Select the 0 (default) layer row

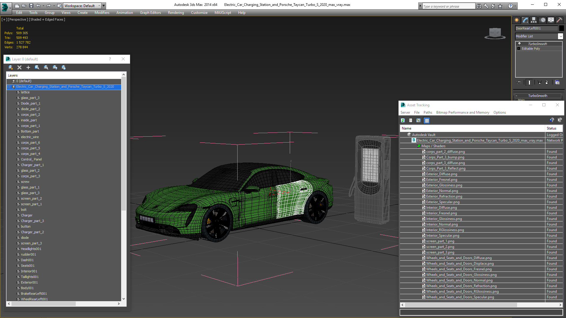coord(64,81)
